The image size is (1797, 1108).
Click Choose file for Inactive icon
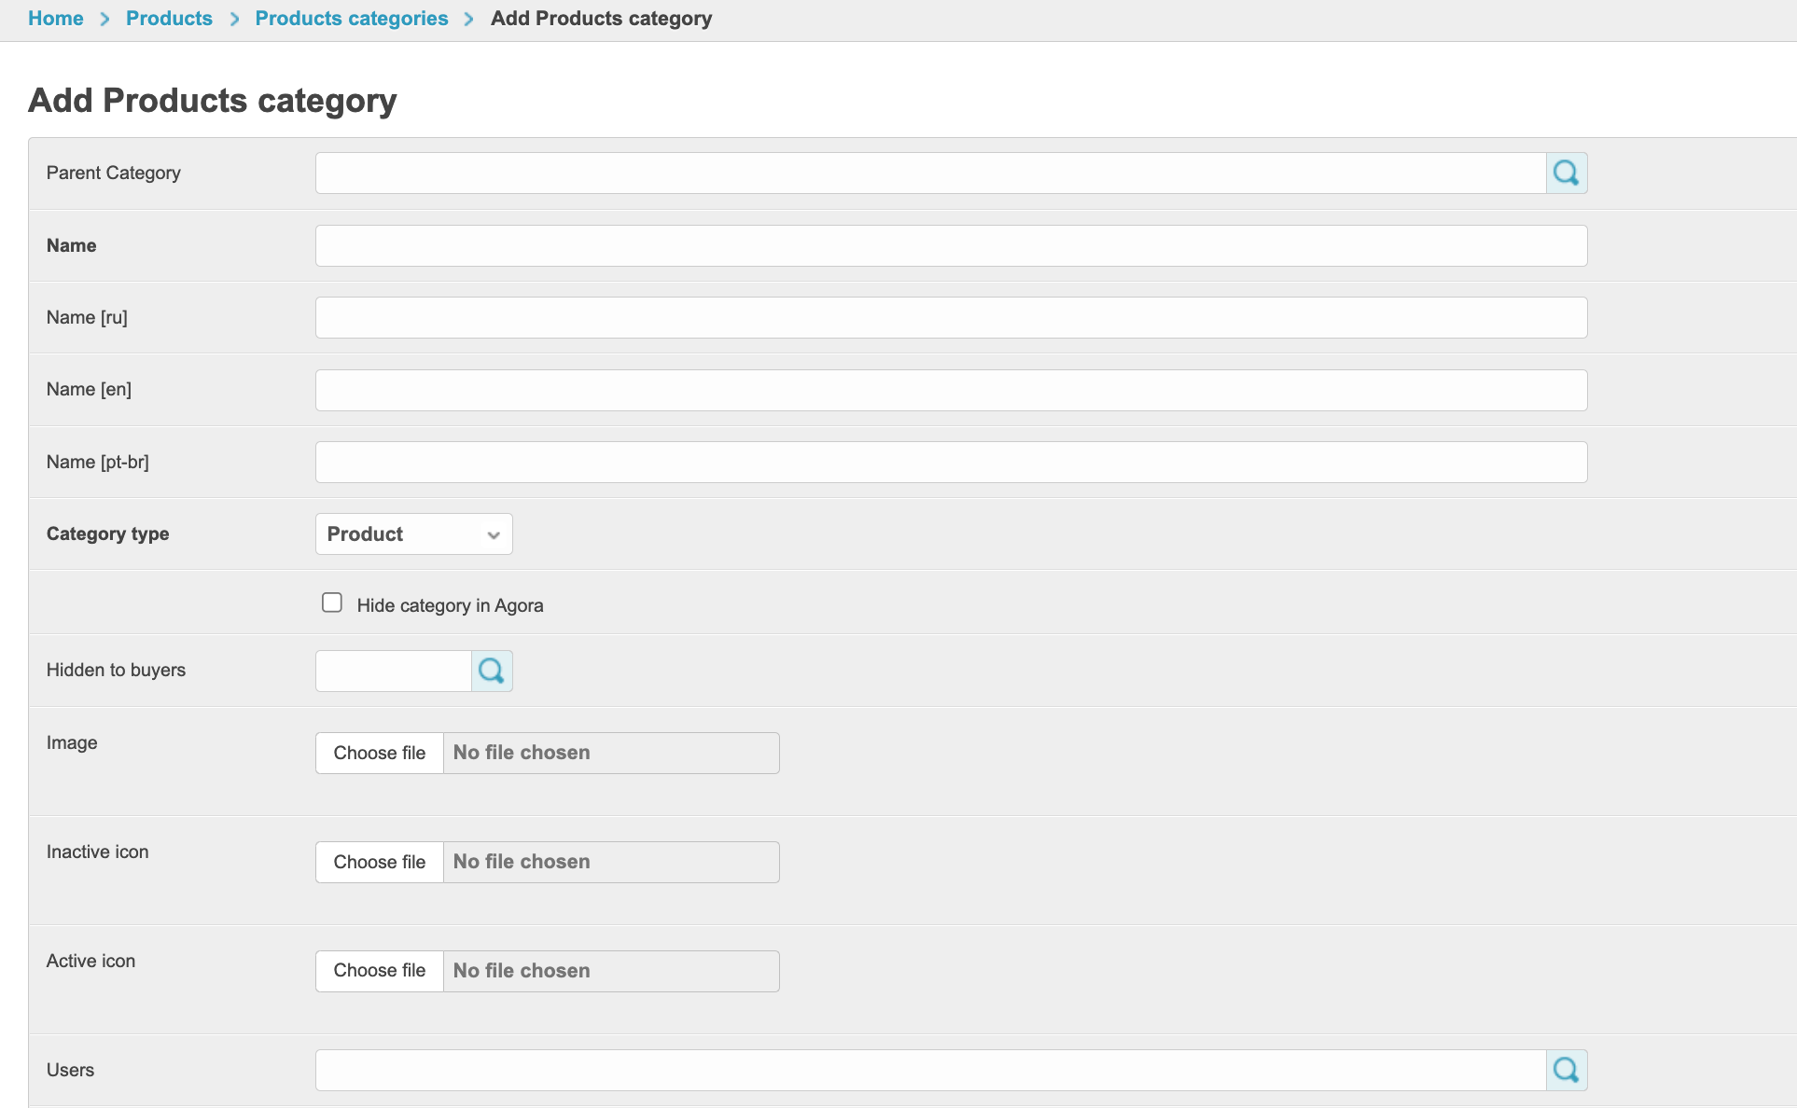coord(379,862)
